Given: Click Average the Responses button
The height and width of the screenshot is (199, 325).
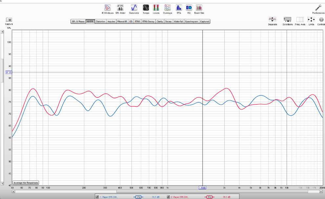Looking at the screenshot, I should pos(26,183).
